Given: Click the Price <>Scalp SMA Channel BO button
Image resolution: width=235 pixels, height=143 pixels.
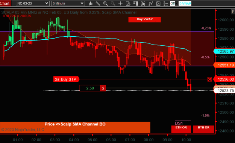Looking at the screenshot, I should point(75,127).
